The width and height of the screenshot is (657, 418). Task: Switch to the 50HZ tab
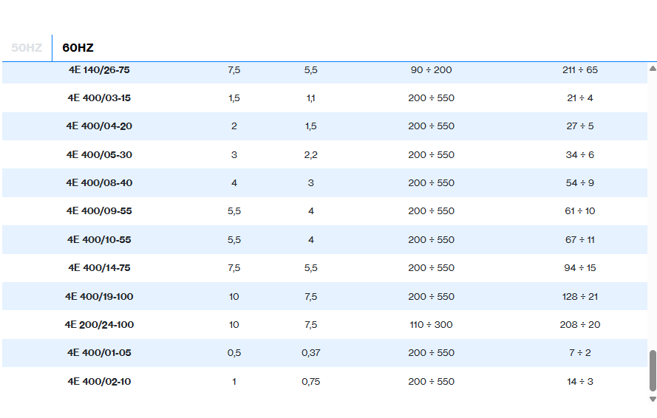[27, 48]
